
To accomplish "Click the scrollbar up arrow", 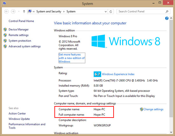I will (x=171, y=18).
